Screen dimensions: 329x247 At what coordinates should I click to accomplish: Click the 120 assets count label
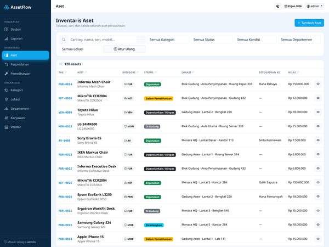click(x=72, y=64)
